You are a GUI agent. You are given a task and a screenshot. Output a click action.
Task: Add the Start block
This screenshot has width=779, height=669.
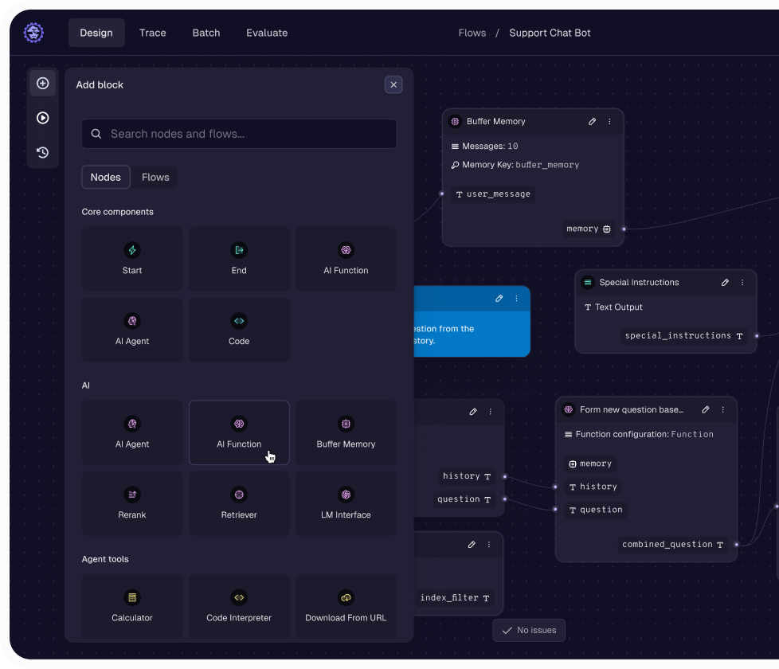132,259
